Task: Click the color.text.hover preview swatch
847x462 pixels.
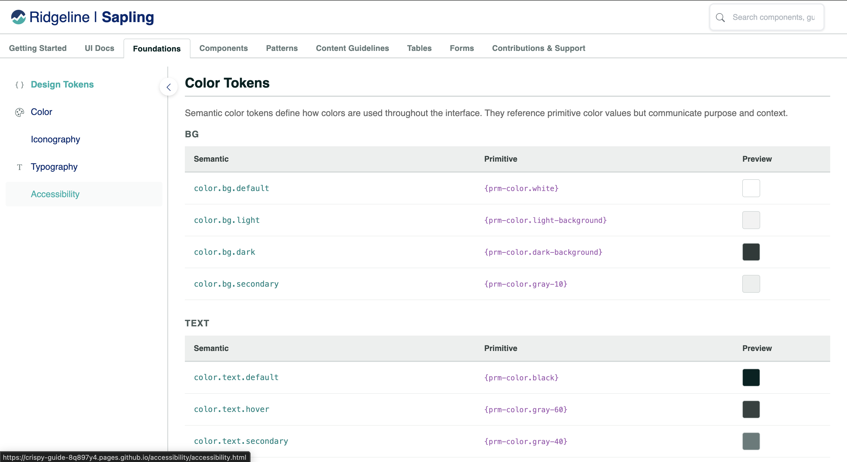Action: (751, 409)
